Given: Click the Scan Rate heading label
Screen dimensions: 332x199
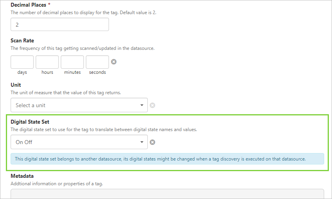Looking at the screenshot, I should click(x=22, y=40).
